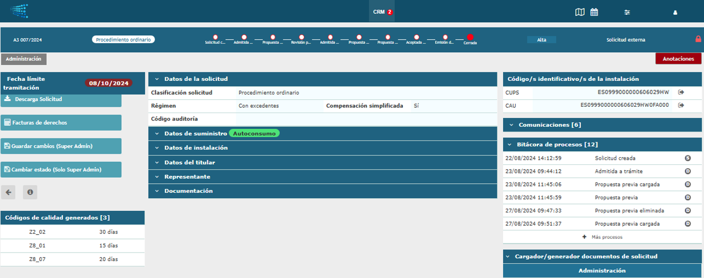Click the export icon beside CUPS code
The height and width of the screenshot is (278, 704).
tap(681, 92)
